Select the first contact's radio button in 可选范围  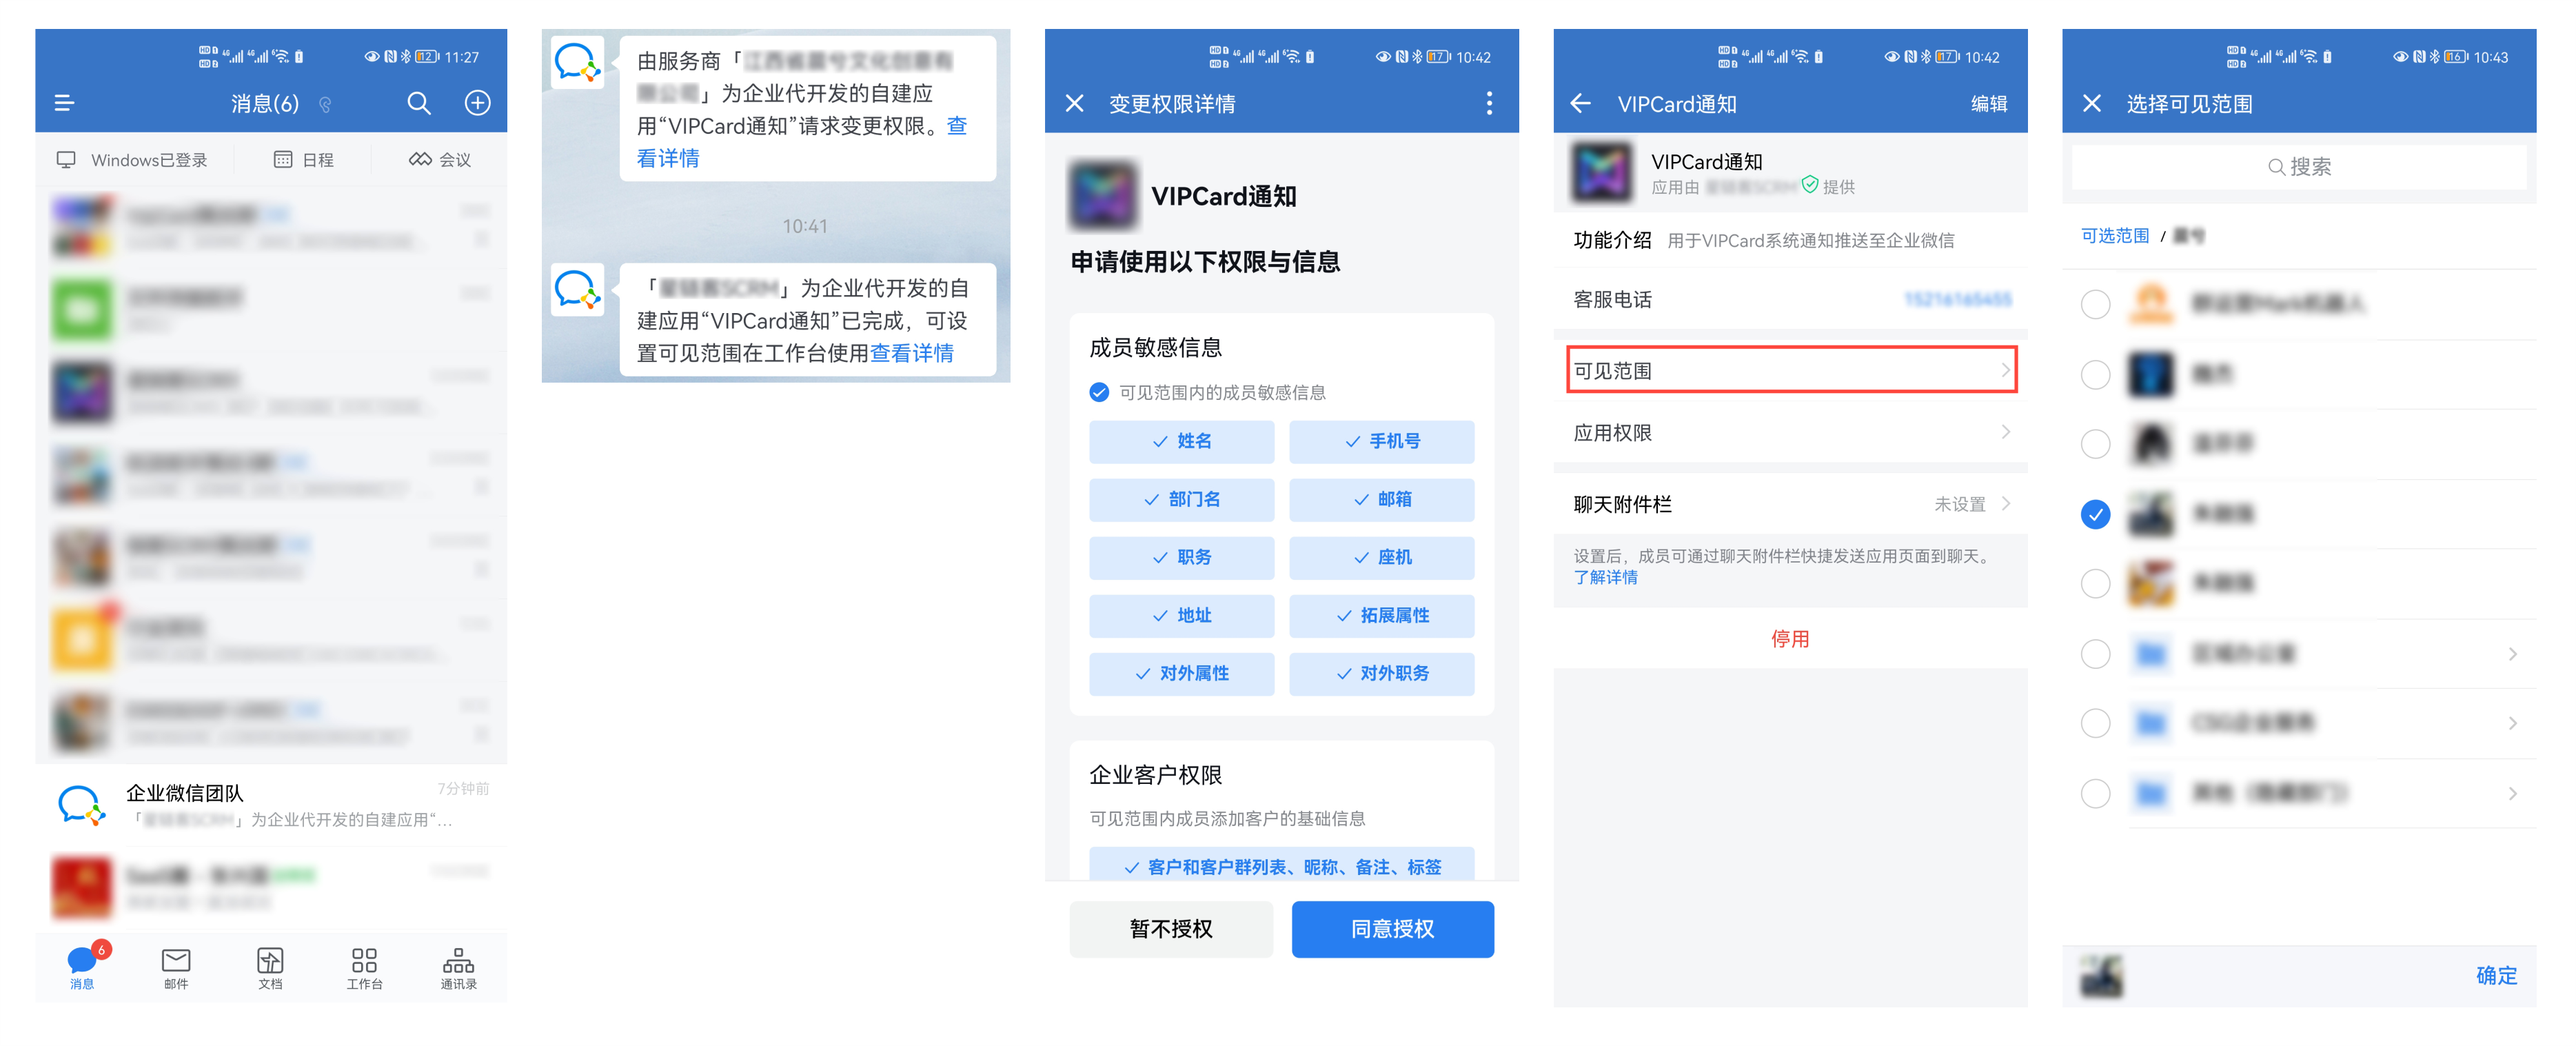coord(2095,304)
